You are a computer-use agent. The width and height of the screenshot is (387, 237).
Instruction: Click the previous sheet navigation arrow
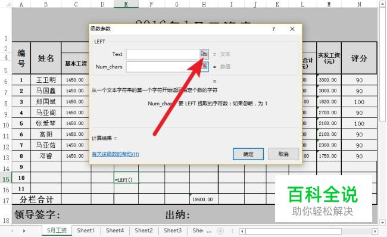[13, 231]
